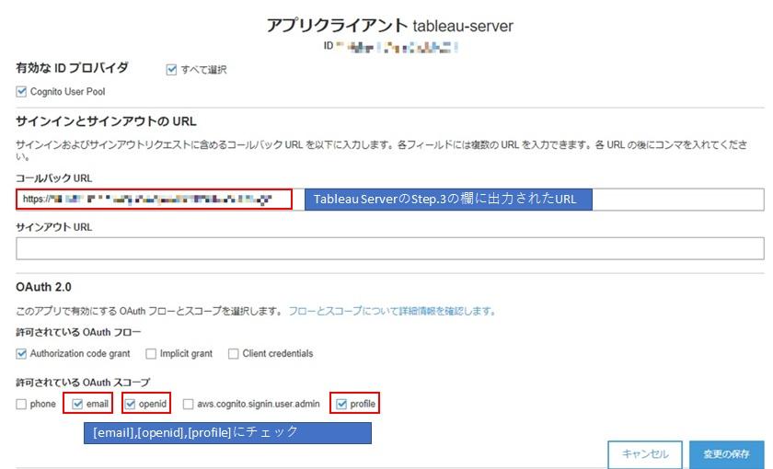
Task: Click the 許可されている OAuth フロー label
Action: click(x=78, y=332)
